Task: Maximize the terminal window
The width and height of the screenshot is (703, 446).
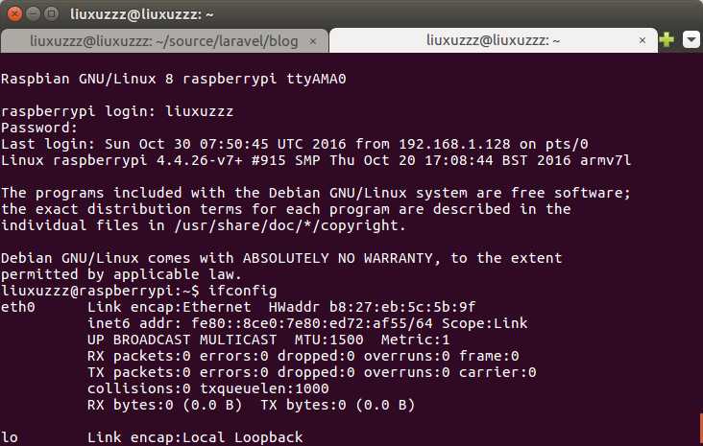Action: pyautogui.click(x=52, y=13)
